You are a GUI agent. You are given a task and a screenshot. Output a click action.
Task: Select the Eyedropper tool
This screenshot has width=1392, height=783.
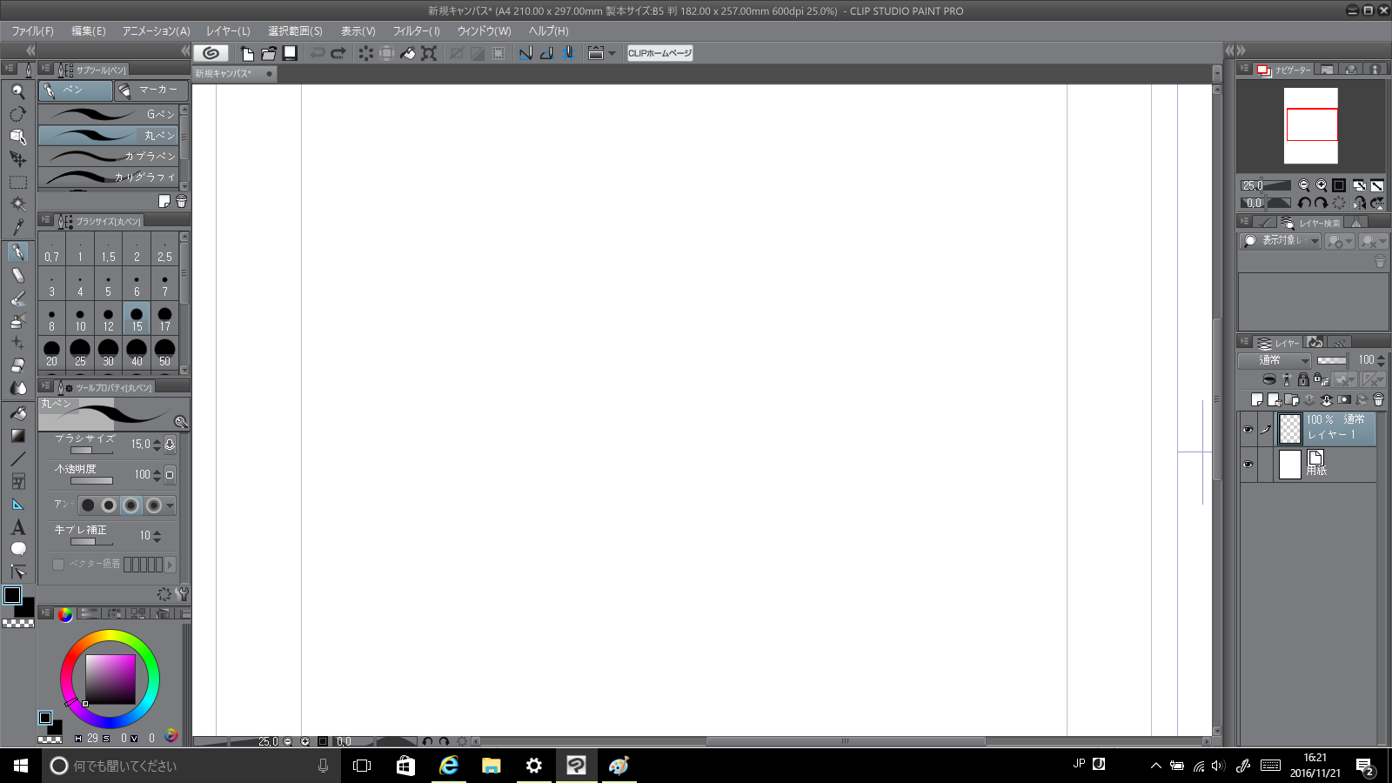pos(17,227)
